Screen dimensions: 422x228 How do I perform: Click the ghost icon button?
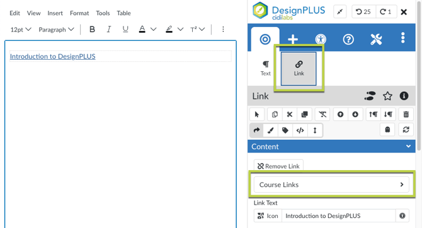click(x=387, y=130)
